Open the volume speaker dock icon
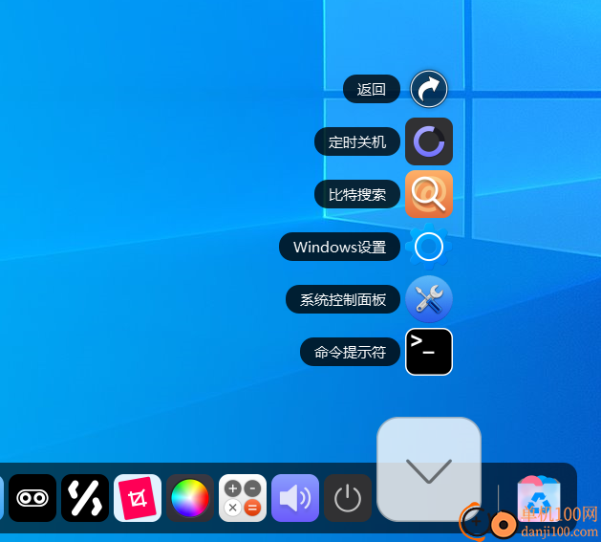The height and width of the screenshot is (542, 601). pos(295,498)
